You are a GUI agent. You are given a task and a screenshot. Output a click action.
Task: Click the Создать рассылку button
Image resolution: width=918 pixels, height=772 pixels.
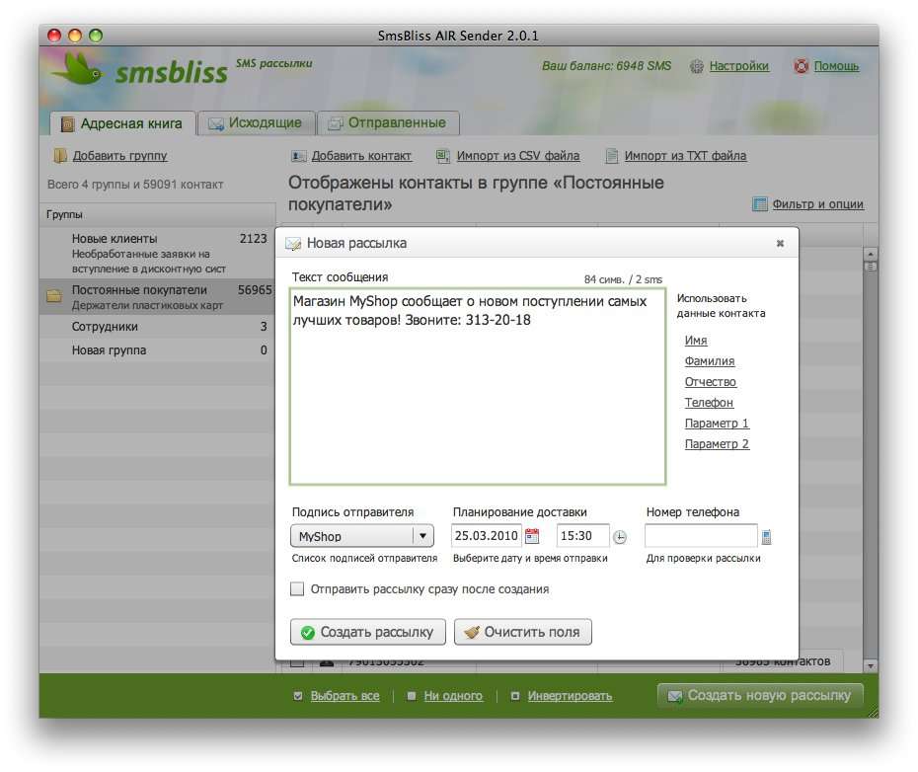(367, 632)
